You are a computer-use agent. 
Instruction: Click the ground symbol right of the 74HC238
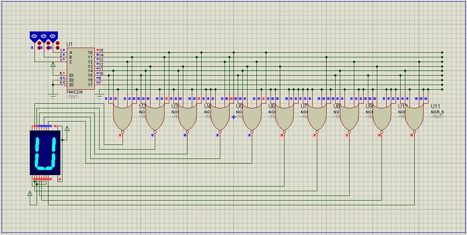100,96
